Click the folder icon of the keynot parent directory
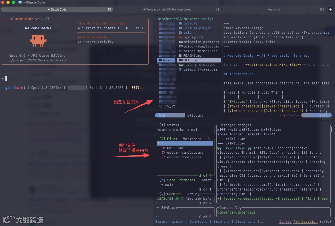The width and height of the screenshot is (335, 226). tap(161, 60)
